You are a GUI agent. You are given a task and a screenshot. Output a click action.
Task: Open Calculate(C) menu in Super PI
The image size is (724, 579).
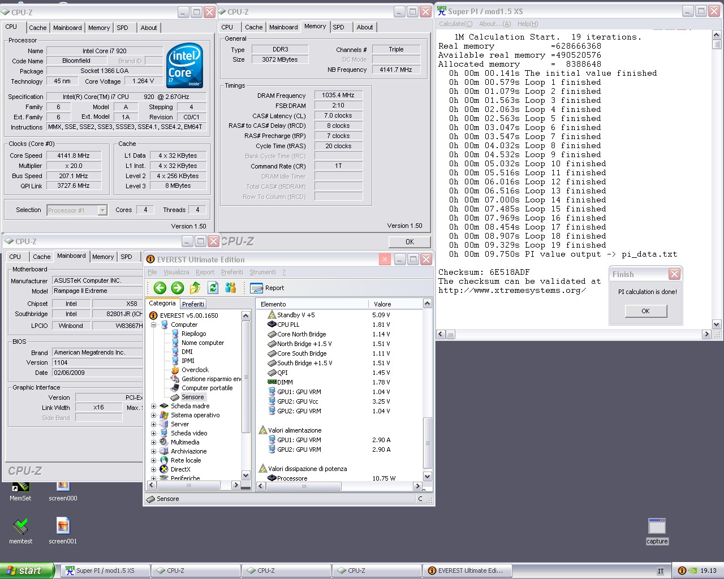point(455,24)
